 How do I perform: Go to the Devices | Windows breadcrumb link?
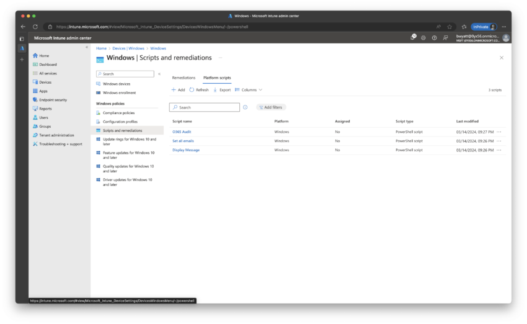coord(128,48)
